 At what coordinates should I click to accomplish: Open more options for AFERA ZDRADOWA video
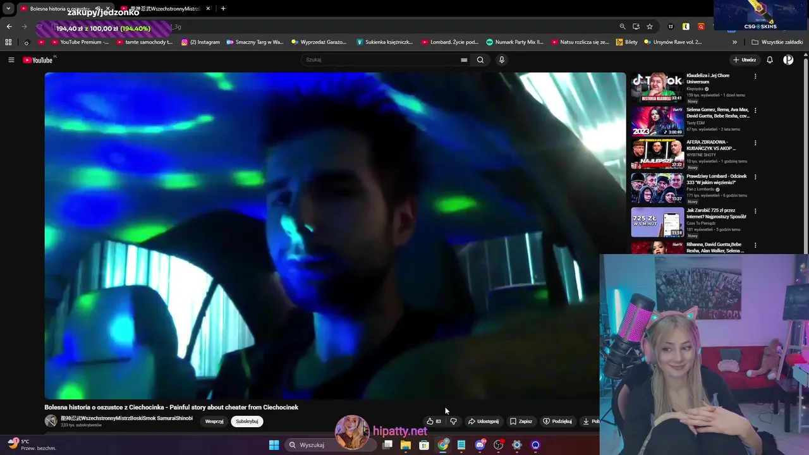[755, 143]
